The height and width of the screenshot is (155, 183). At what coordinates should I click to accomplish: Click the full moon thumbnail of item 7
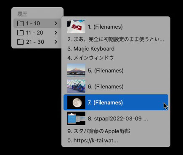click(x=76, y=102)
